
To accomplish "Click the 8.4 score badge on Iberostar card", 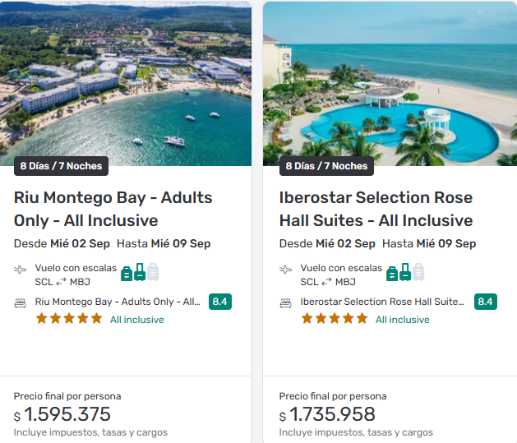I will click(x=485, y=302).
